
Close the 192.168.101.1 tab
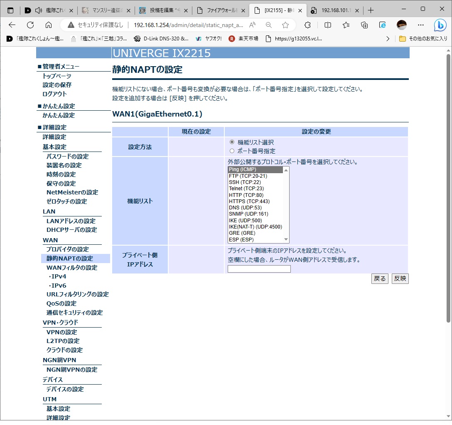click(x=357, y=11)
